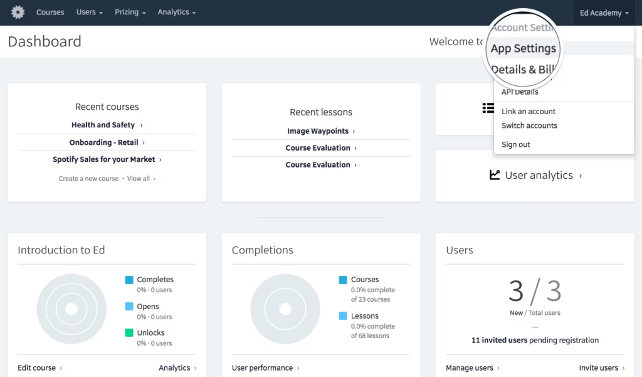Expand the Prizing dropdown
This screenshot has height=377, width=642.
(130, 12)
